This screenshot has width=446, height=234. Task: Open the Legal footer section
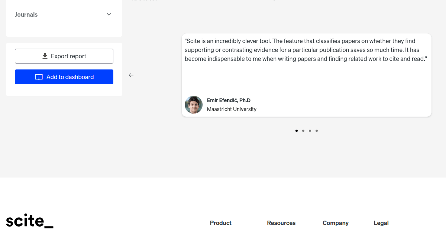pos(381,223)
